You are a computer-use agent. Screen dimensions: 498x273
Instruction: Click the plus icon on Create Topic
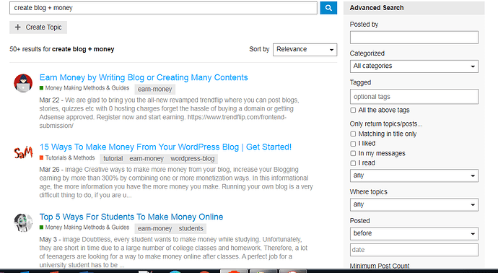(x=18, y=27)
